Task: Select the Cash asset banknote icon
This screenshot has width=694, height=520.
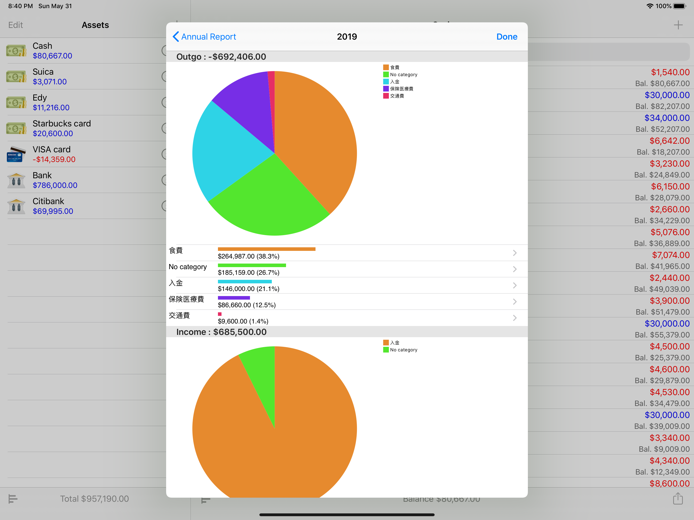Action: 16,51
